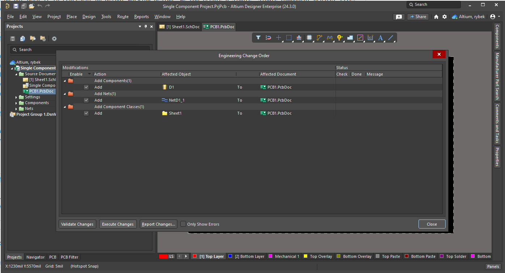Open the Design menu
This screenshot has width=505, height=273.
coord(89,17)
